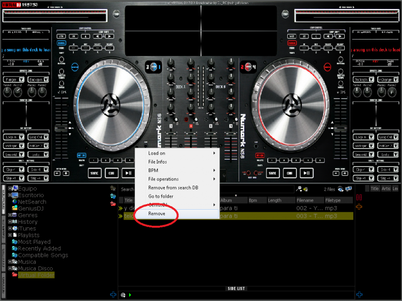Hit play/pause on the right deck
The height and width of the screenshot is (301, 402).
306,173
